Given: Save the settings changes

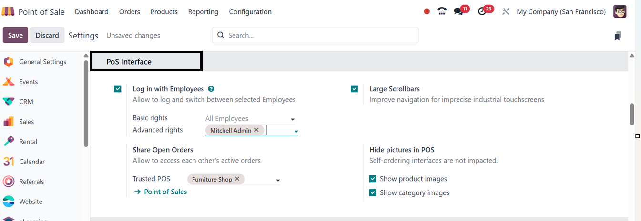Looking at the screenshot, I should pos(15,35).
